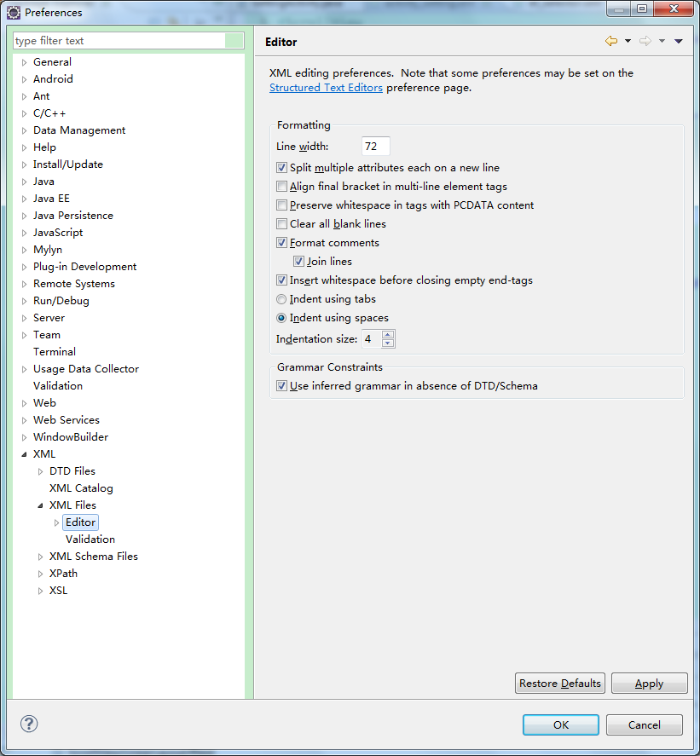The image size is (700, 756).
Task: Maximize the Preferences window
Action: 642,9
